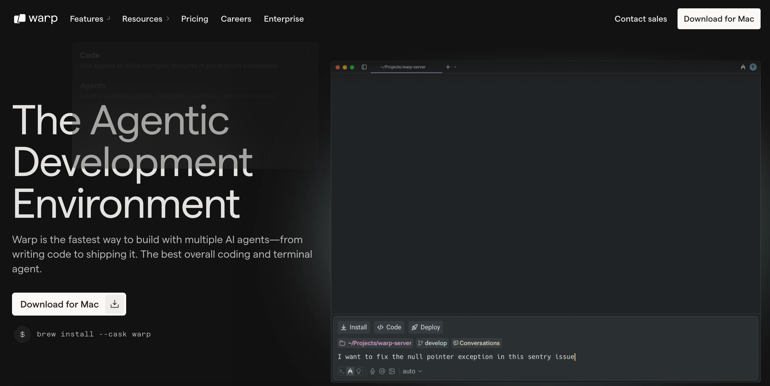This screenshot has width=770, height=386.
Task: Click the plus new tab icon
Action: pyautogui.click(x=448, y=67)
